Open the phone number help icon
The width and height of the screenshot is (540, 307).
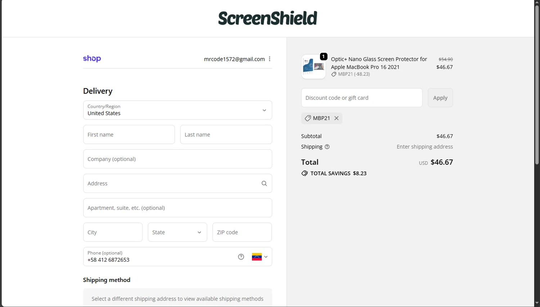click(241, 257)
